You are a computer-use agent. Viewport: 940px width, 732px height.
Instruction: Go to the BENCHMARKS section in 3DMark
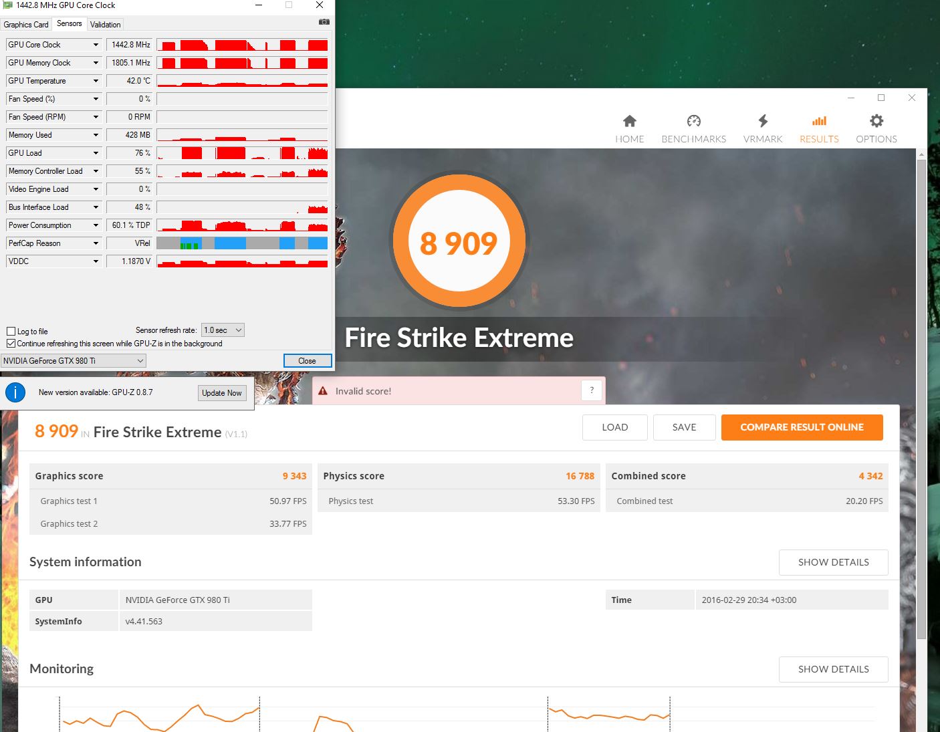(694, 128)
